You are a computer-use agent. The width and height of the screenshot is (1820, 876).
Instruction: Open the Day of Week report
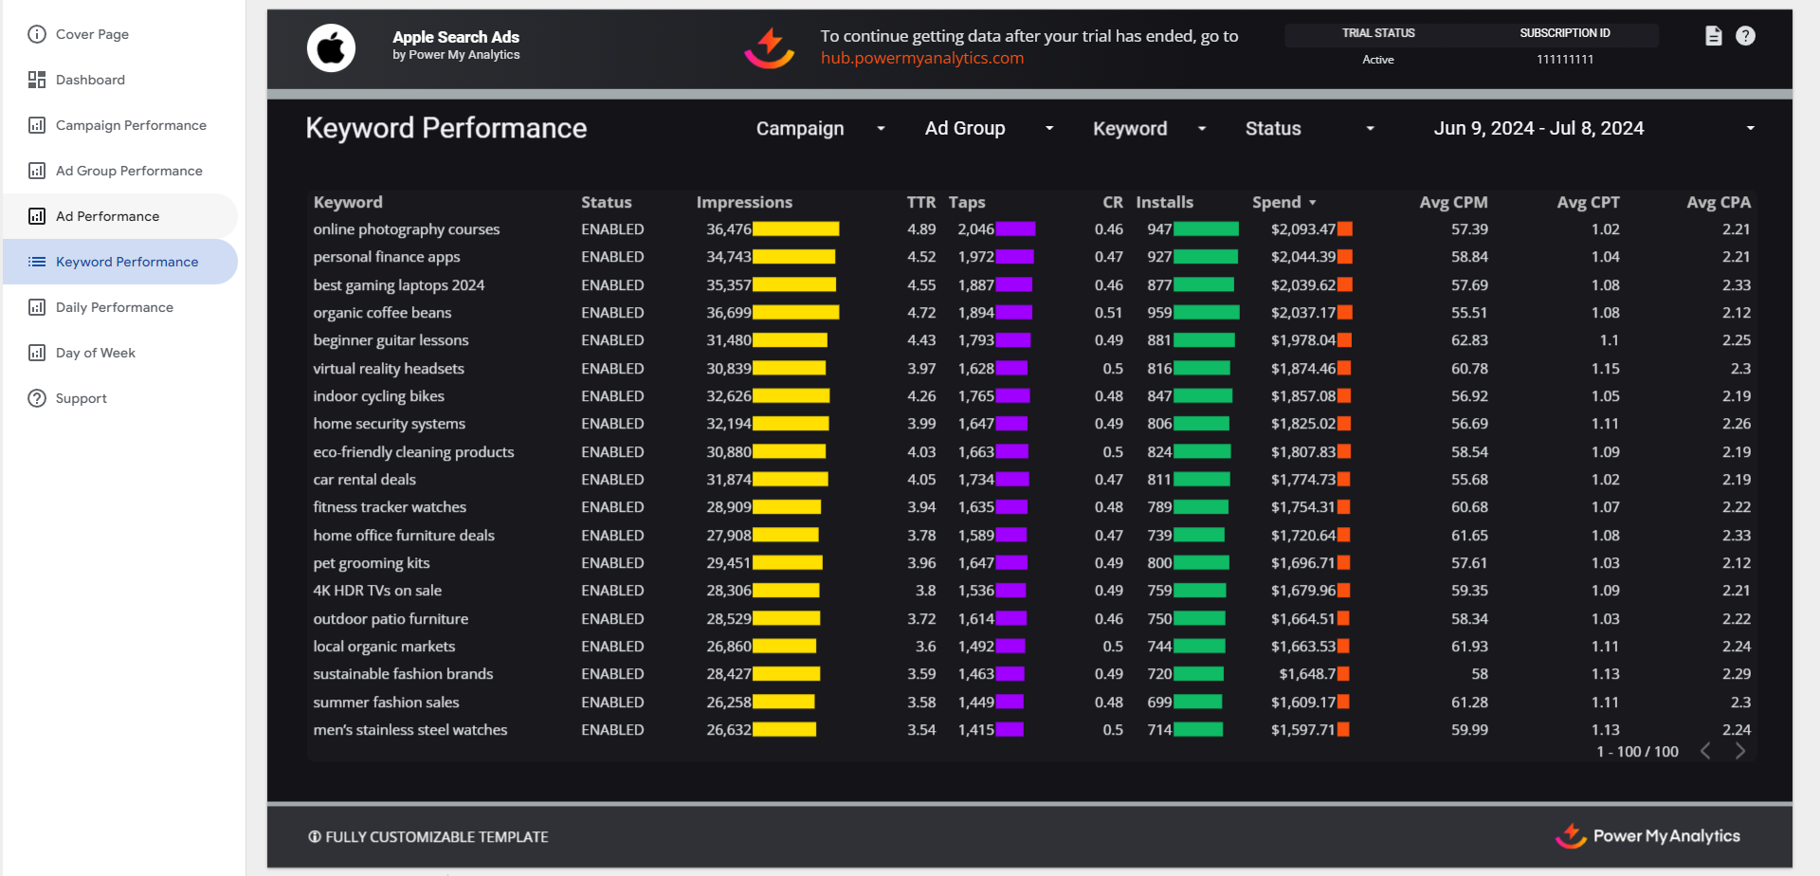pyautogui.click(x=96, y=352)
